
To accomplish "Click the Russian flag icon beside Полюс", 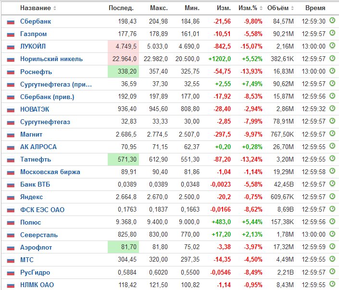I will click(11, 223).
